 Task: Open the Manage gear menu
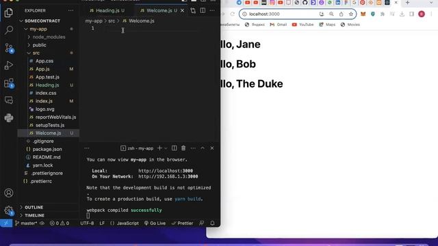click(9, 210)
